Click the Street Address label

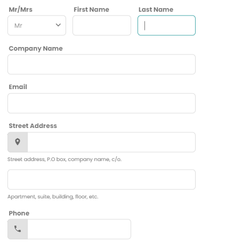33,126
